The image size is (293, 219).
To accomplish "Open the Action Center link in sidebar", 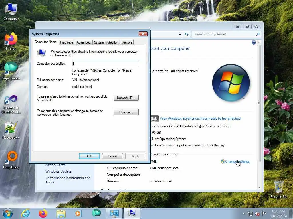I will click(56, 165).
